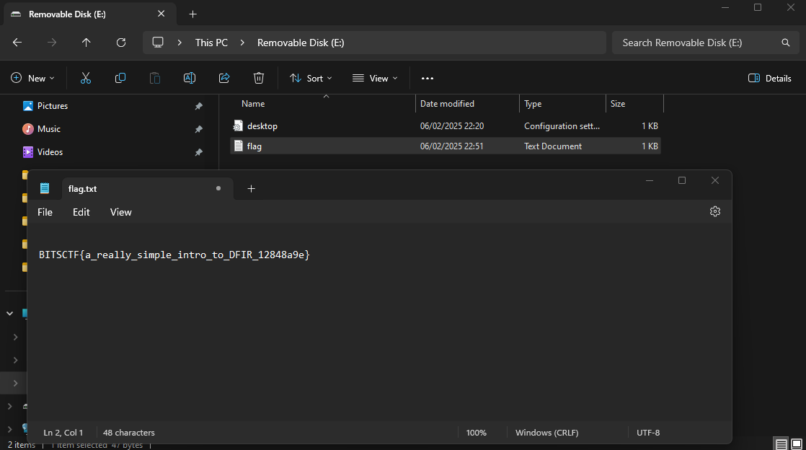Open the View dropdown in Explorer

point(375,78)
